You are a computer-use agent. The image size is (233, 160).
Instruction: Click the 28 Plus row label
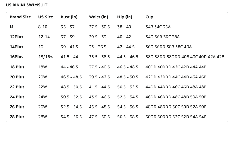(17, 117)
